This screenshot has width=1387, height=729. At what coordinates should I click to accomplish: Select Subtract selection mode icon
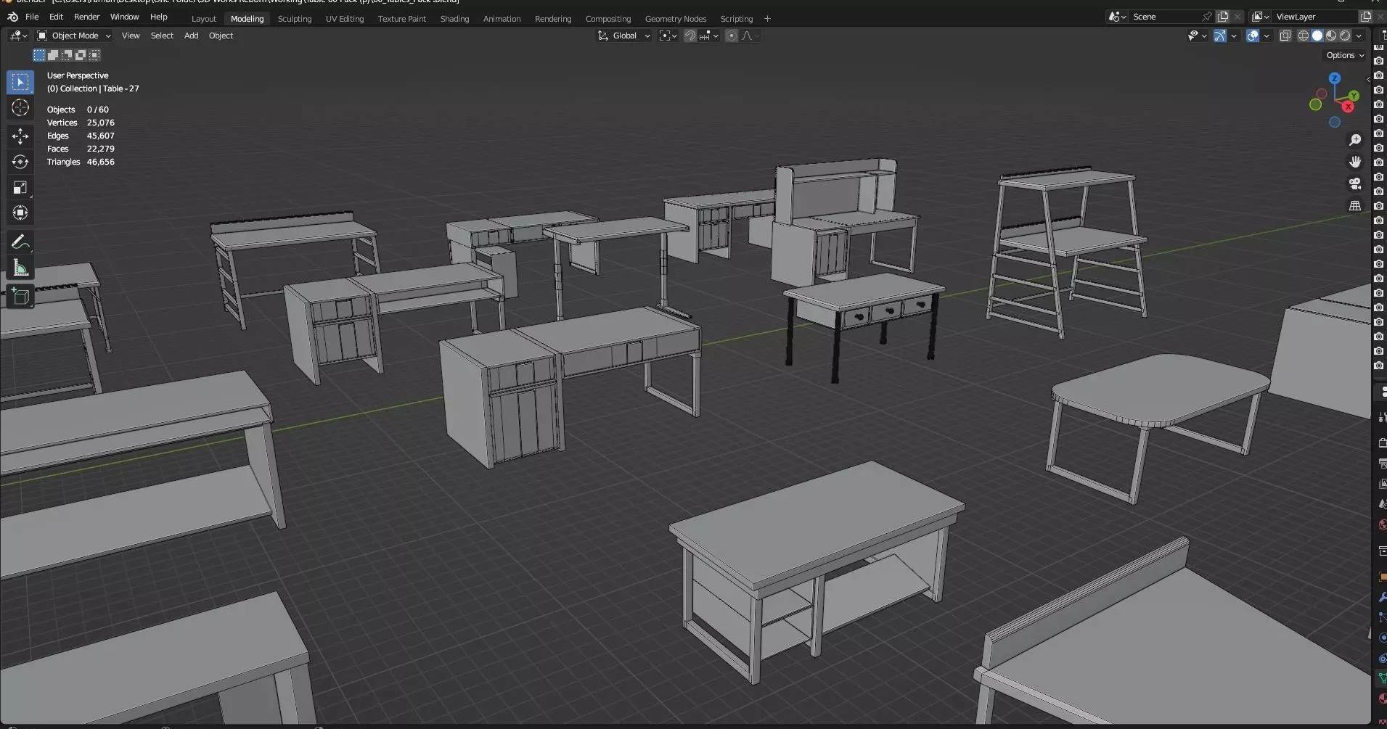[67, 55]
